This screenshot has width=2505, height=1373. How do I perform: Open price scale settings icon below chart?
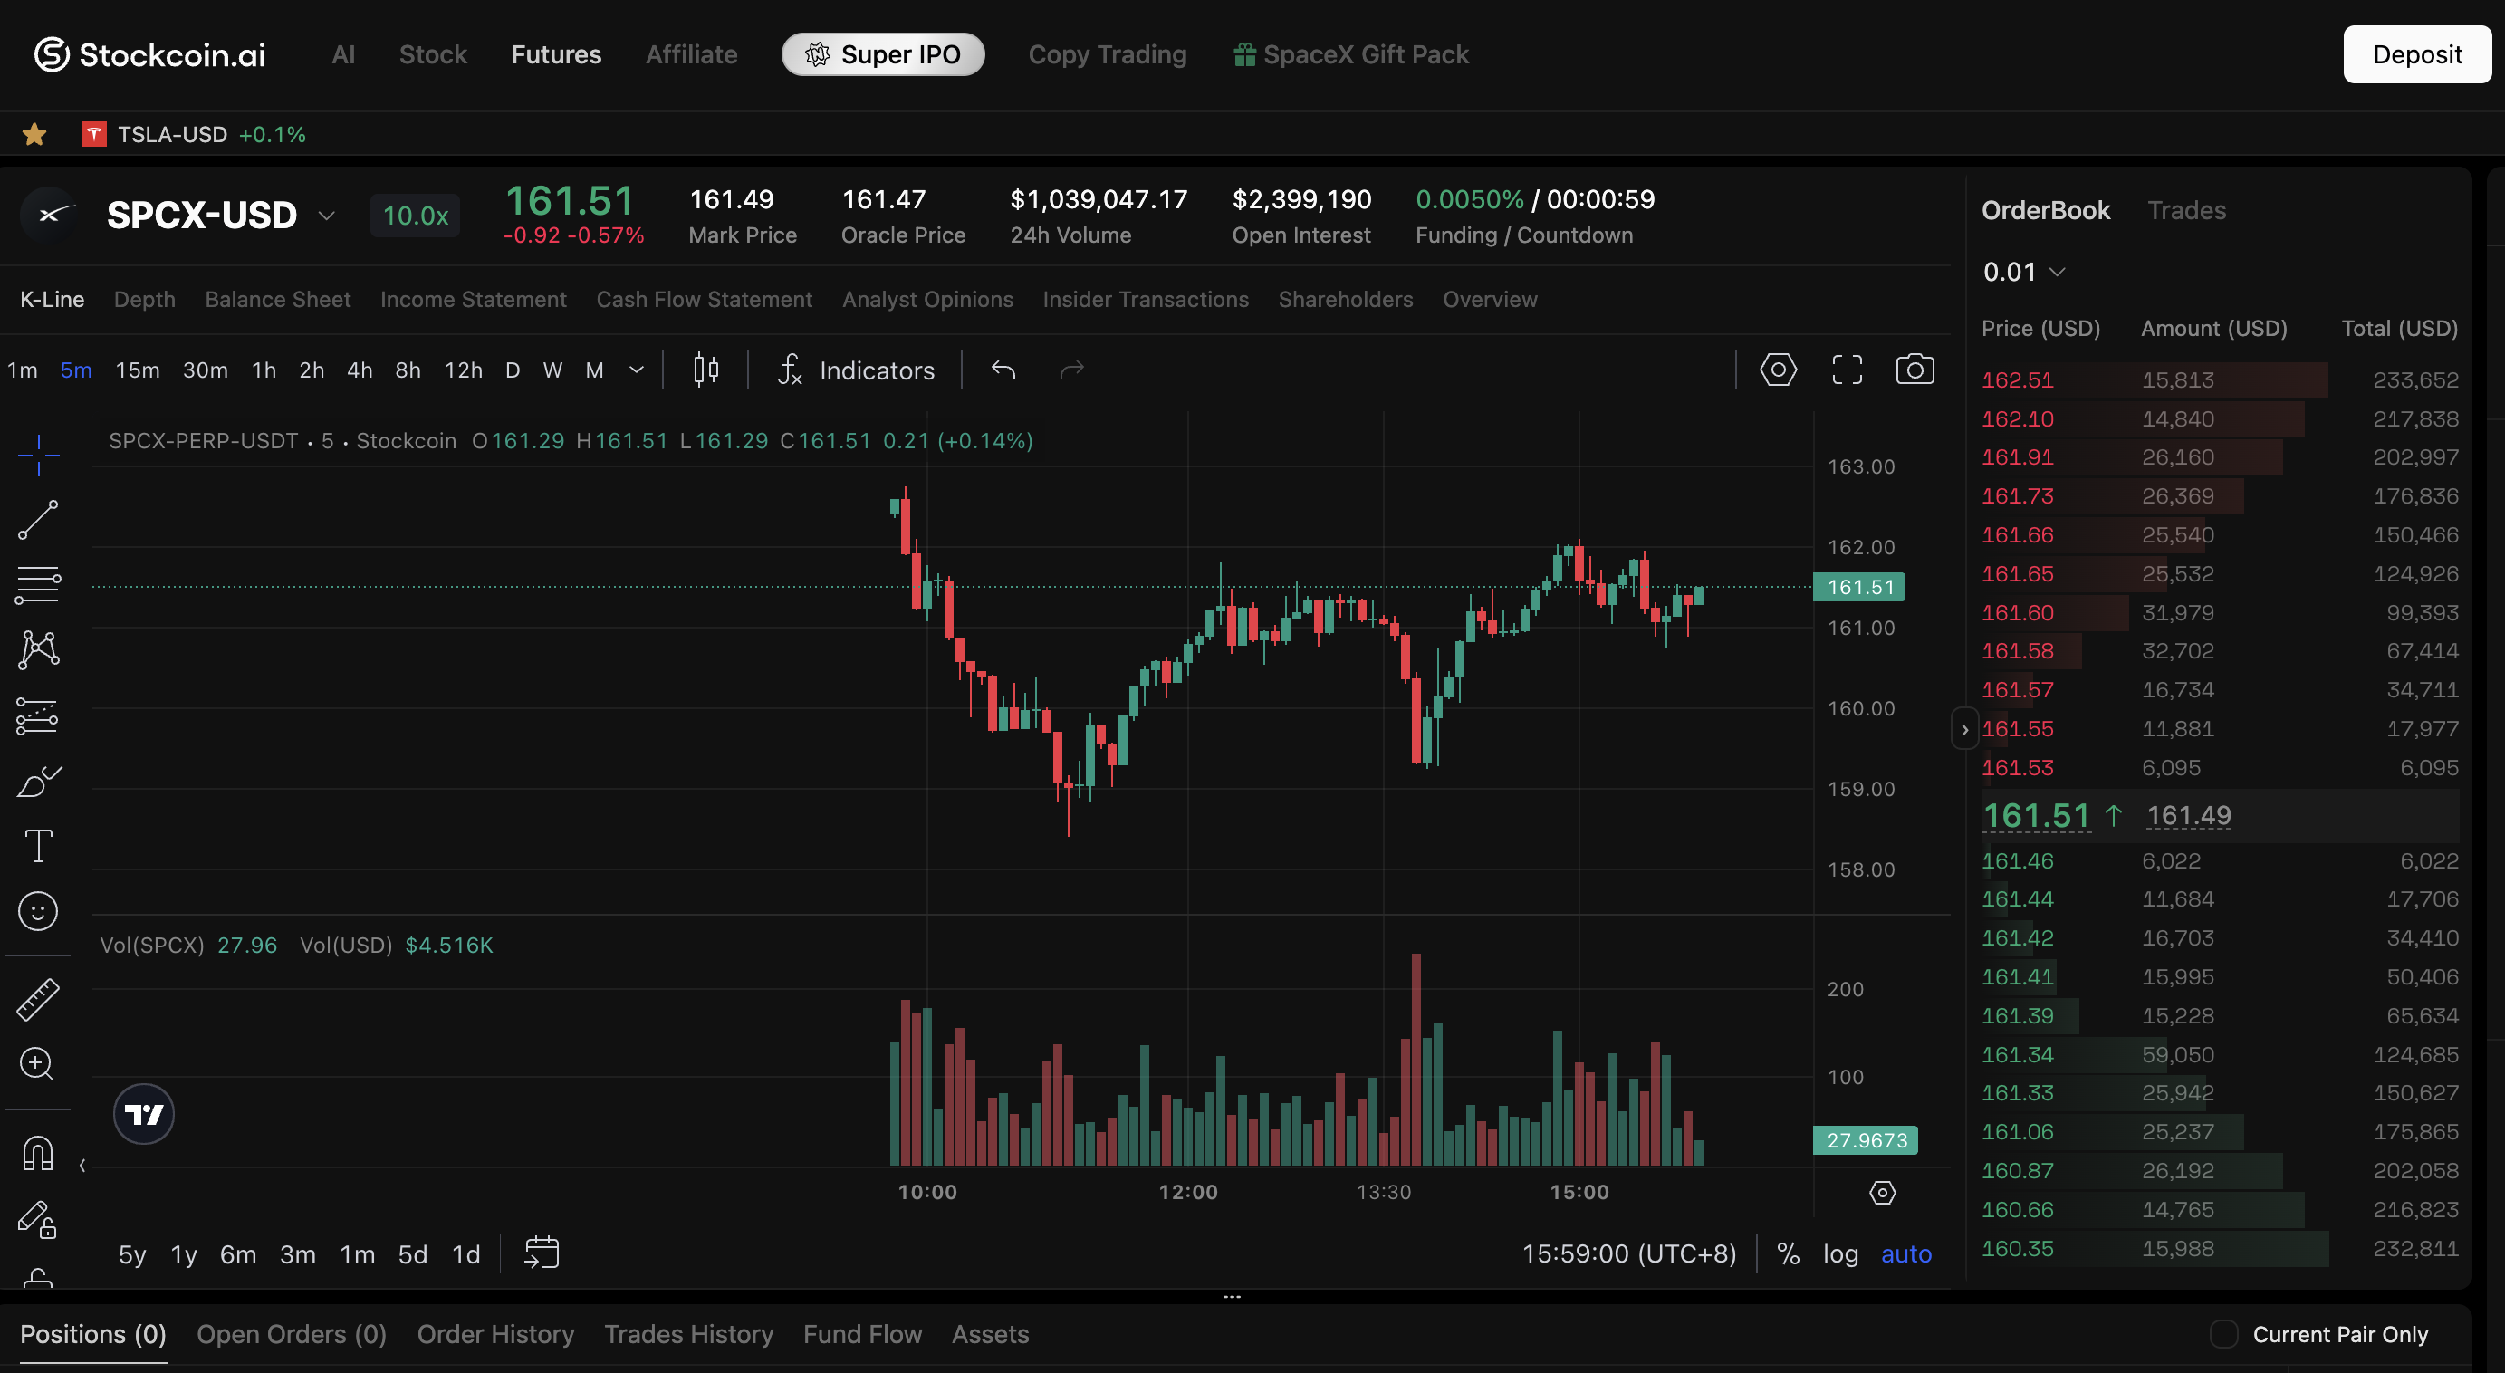tap(1883, 1193)
